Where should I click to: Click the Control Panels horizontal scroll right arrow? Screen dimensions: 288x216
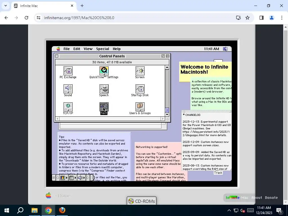[x=163, y=119]
